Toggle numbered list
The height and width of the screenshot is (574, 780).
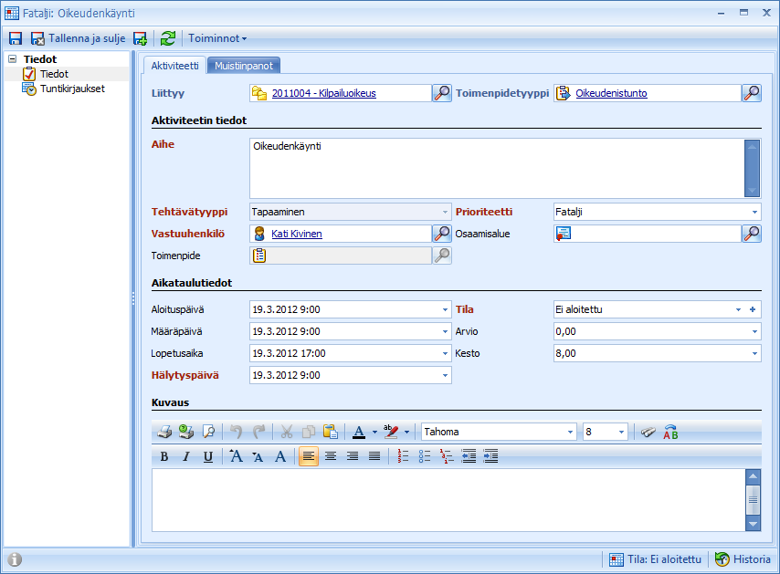point(403,456)
